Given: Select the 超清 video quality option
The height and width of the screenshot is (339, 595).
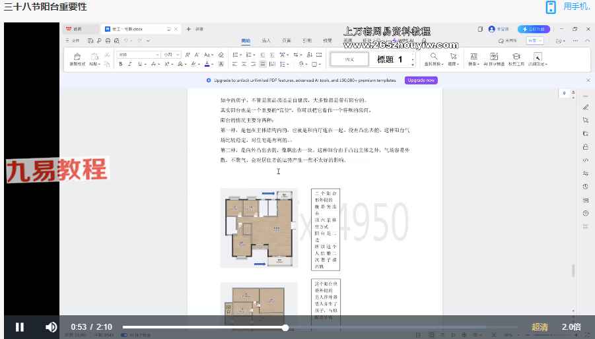Looking at the screenshot, I should coord(540,327).
